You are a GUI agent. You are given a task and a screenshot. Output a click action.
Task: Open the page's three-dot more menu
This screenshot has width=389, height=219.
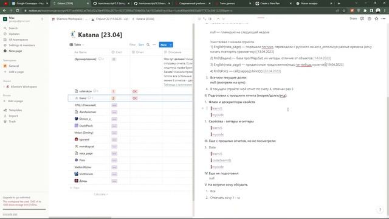point(384,19)
